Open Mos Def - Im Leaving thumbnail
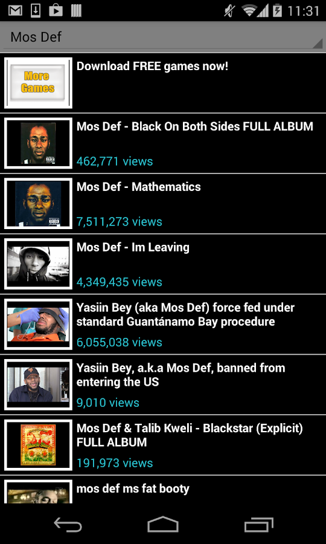Image resolution: width=326 pixels, height=544 pixels. click(38, 264)
